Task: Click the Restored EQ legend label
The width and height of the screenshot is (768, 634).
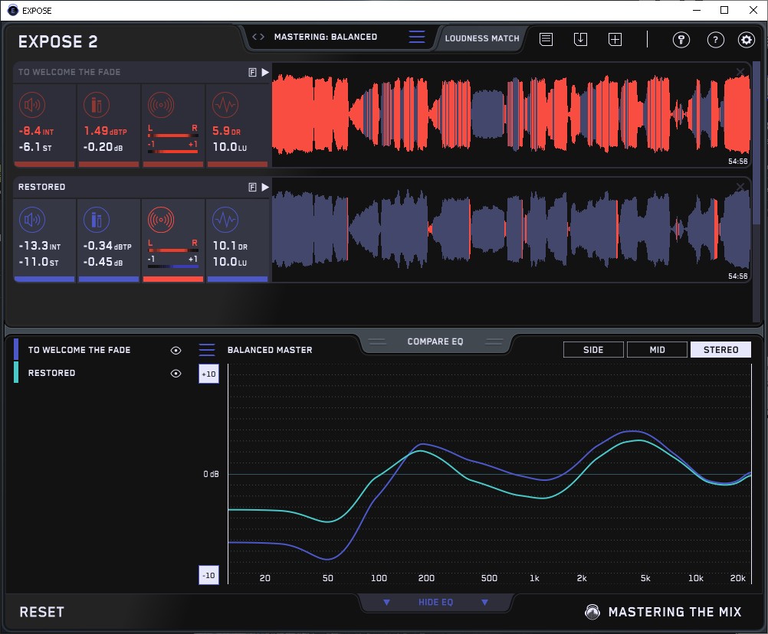Action: [51, 373]
